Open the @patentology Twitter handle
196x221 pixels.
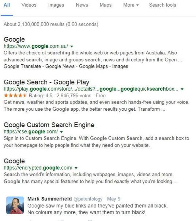coord(88,199)
